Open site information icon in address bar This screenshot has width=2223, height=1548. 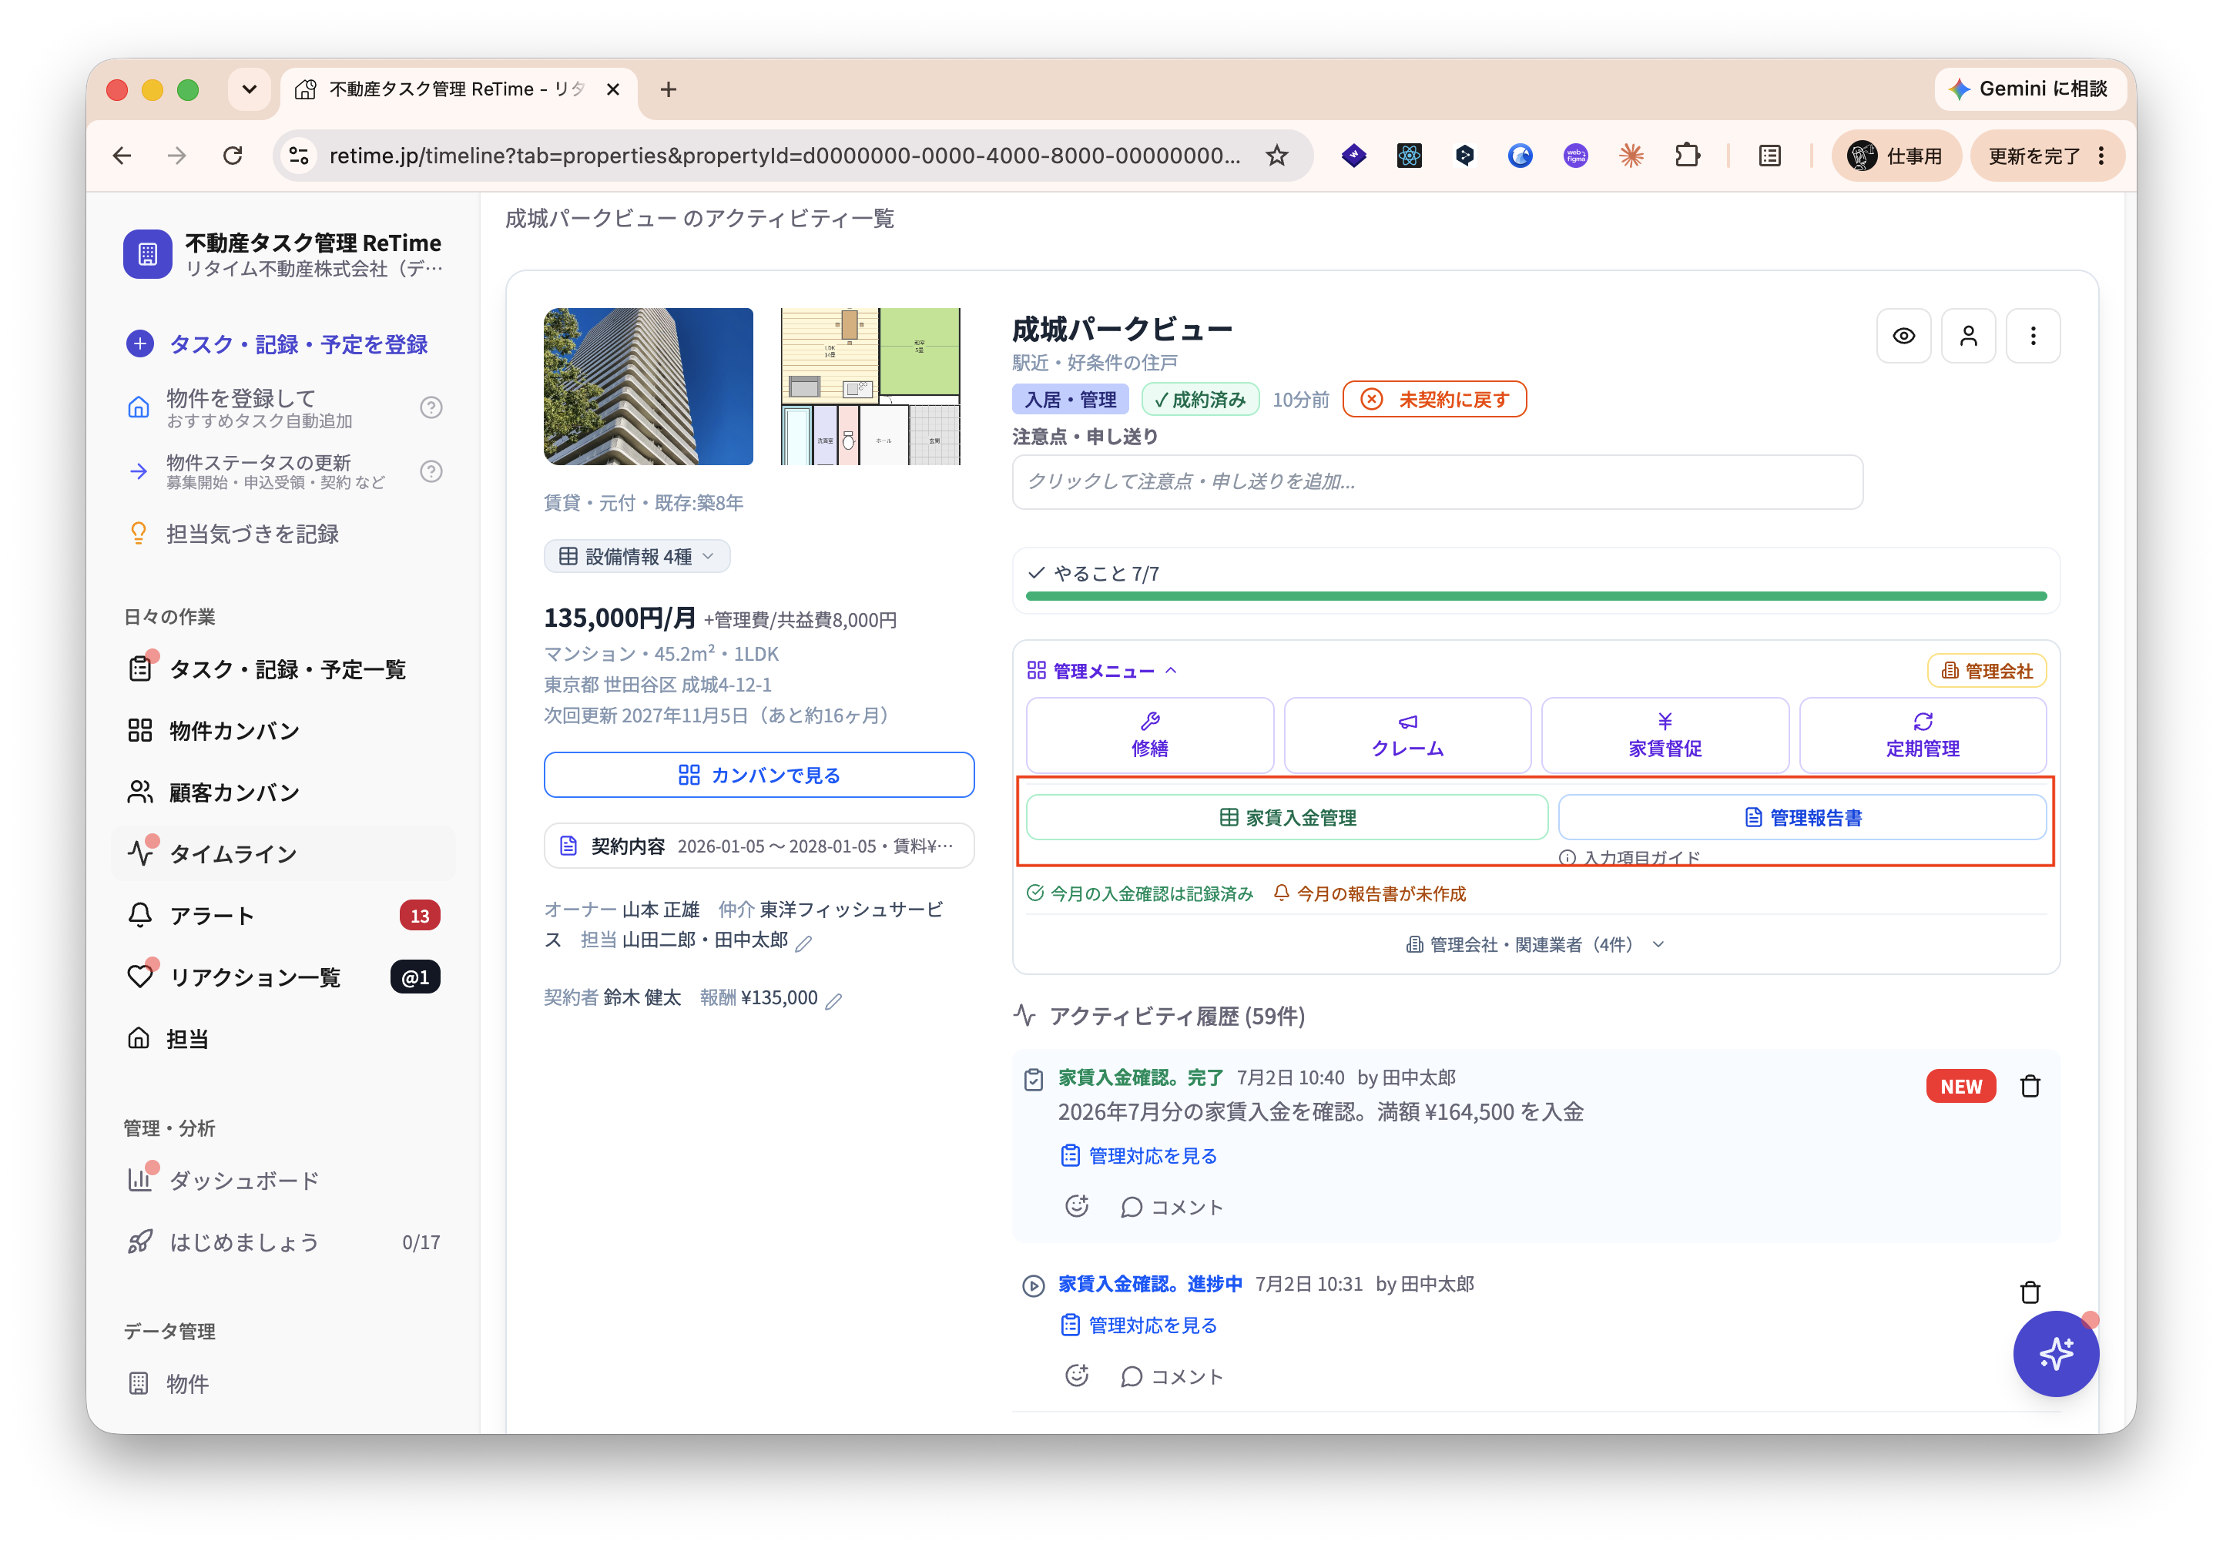(299, 156)
